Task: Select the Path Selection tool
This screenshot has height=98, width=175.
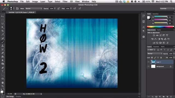Action: point(2,75)
